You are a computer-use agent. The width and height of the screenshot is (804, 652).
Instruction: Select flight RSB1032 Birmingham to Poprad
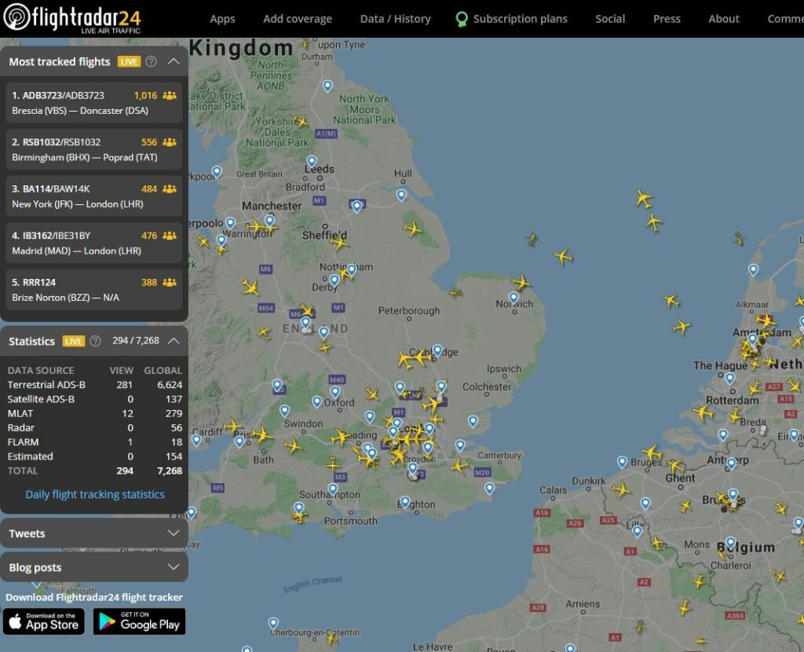coord(94,149)
